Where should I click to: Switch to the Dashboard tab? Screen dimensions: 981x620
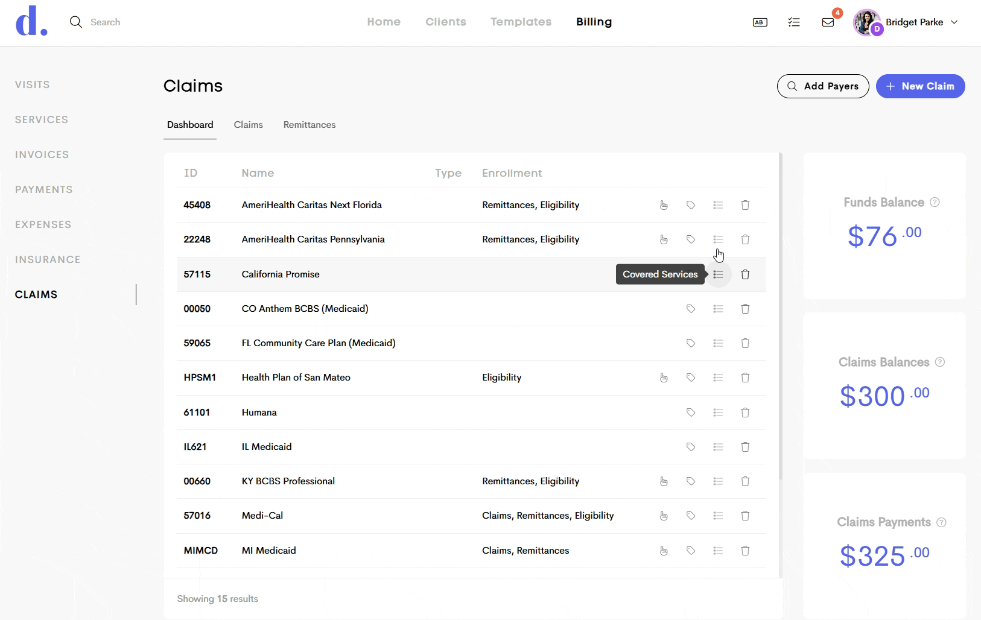[x=190, y=125]
